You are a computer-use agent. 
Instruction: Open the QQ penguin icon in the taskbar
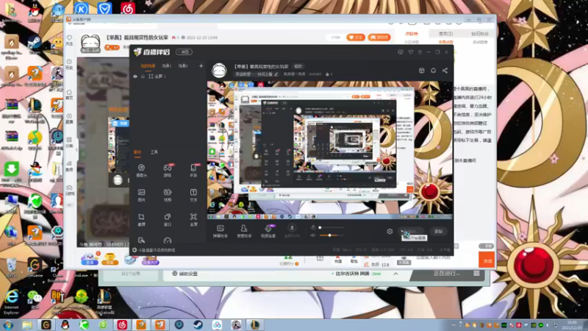pos(65,324)
